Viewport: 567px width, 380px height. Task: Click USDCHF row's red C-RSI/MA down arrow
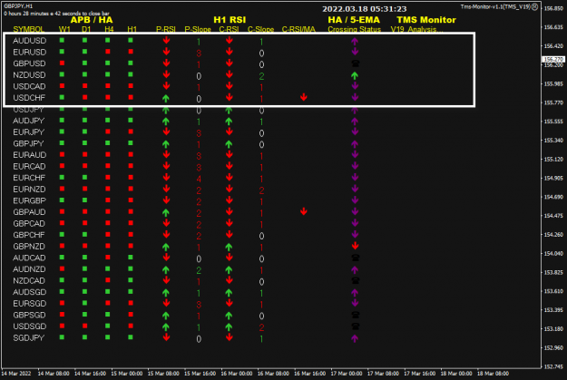[304, 97]
